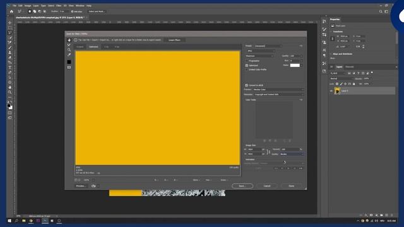Click the image width field

[x=254, y=149]
